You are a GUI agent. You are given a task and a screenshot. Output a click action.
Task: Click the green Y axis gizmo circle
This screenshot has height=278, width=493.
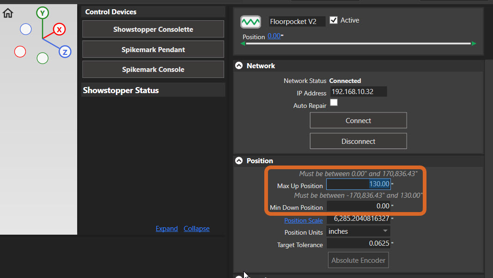coord(43,13)
